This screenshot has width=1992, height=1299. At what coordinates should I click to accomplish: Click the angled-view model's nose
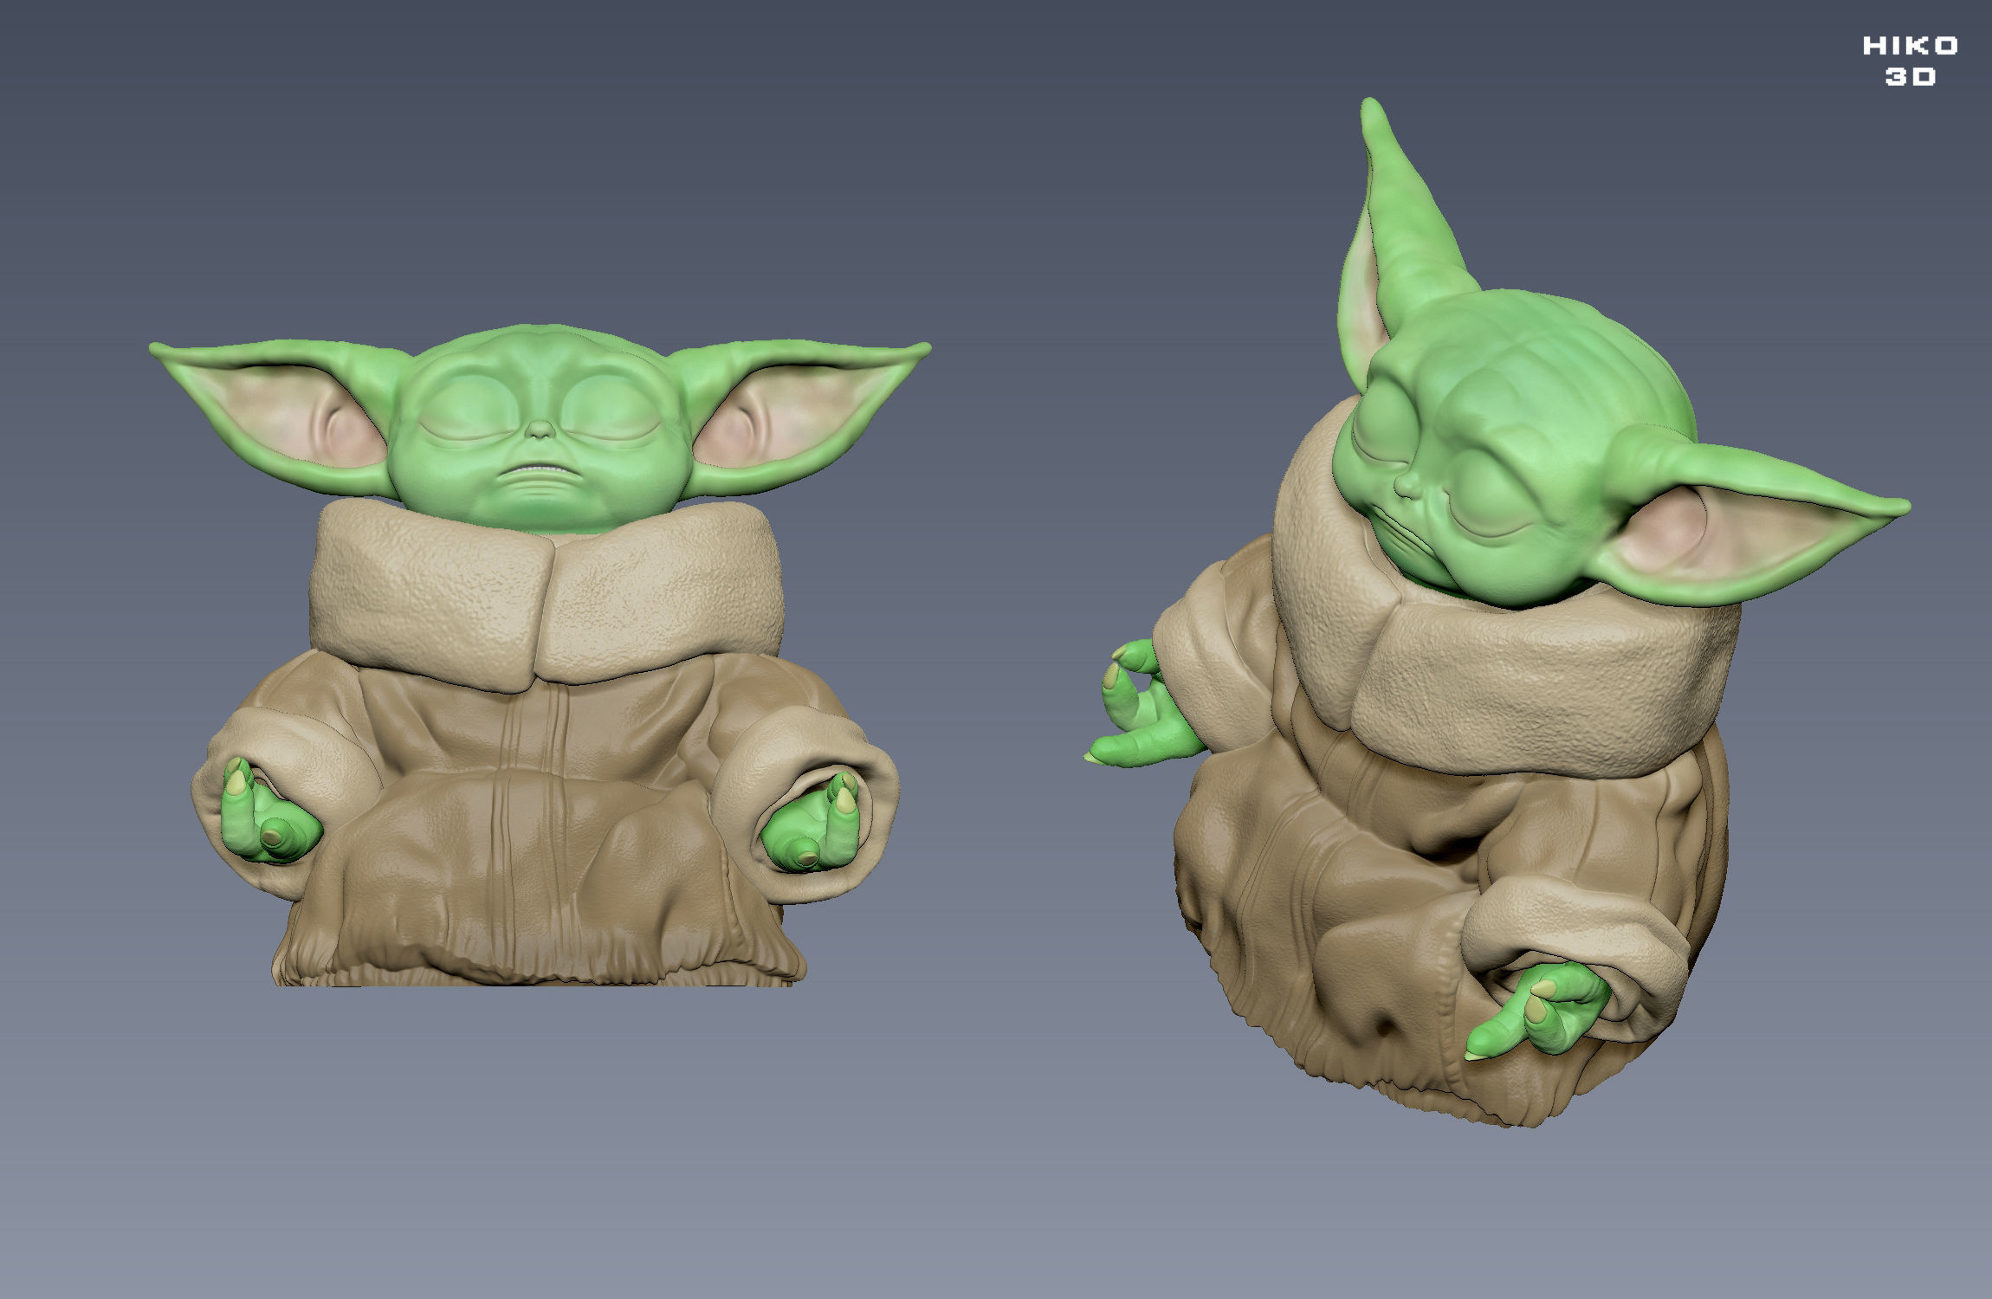[x=1408, y=485]
